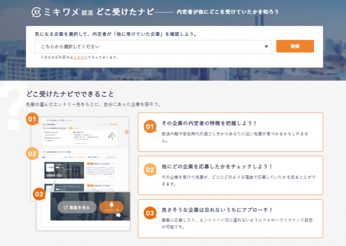Click heading どこ受けたナビでできること
346x246 pixels.
[70, 94]
